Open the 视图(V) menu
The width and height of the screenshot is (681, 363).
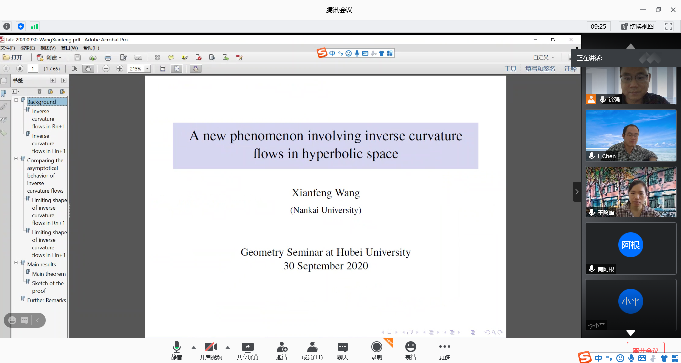click(48, 48)
